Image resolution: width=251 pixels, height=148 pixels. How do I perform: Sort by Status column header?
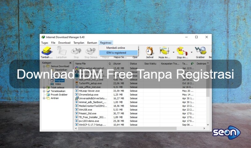136,63
